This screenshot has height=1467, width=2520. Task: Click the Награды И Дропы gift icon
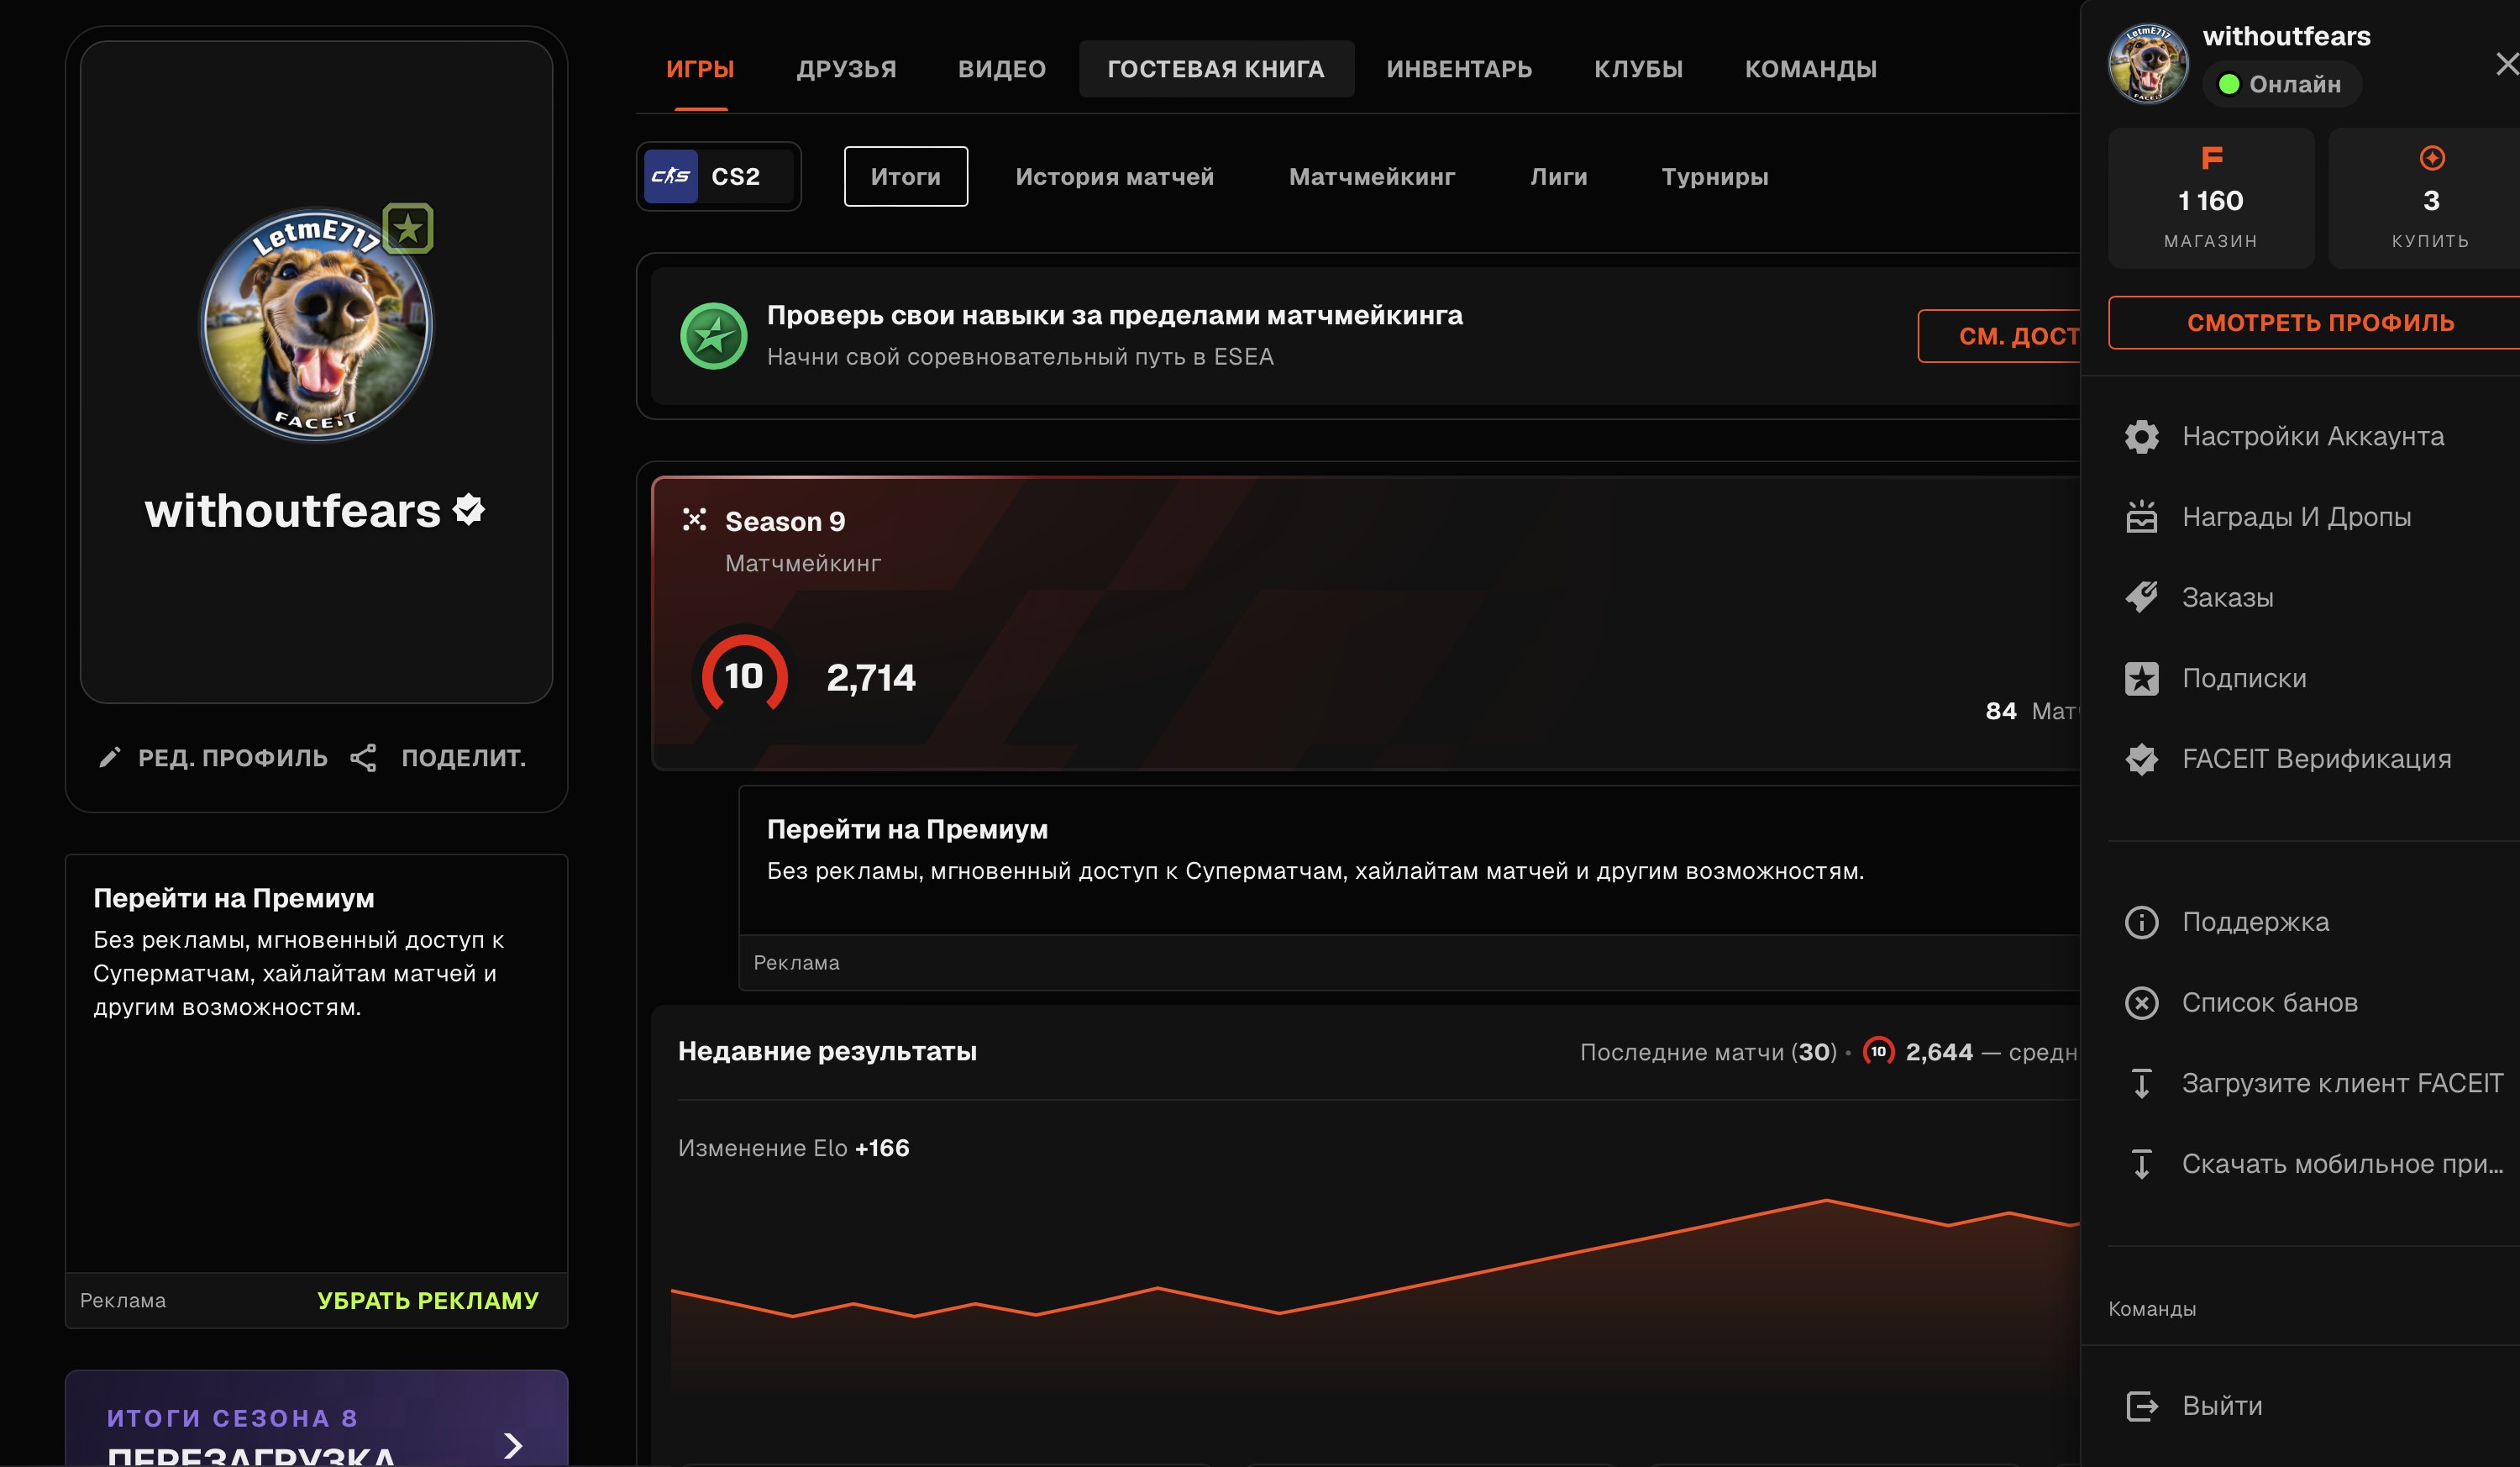click(2141, 517)
